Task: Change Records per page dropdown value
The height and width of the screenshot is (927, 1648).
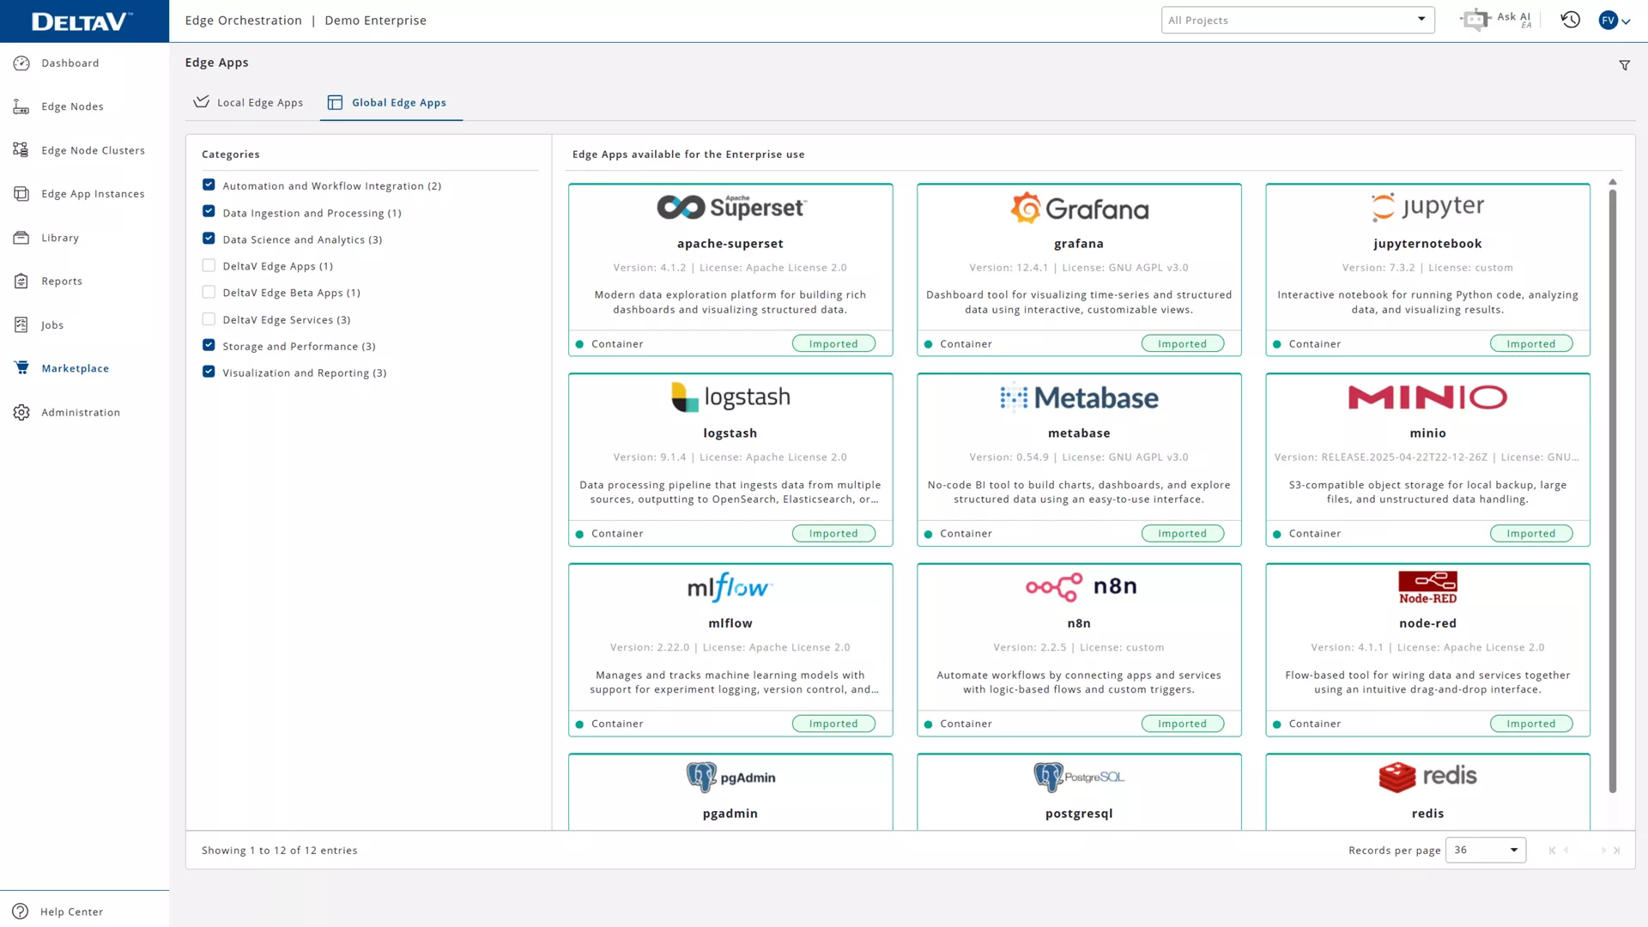Action: (x=1486, y=850)
